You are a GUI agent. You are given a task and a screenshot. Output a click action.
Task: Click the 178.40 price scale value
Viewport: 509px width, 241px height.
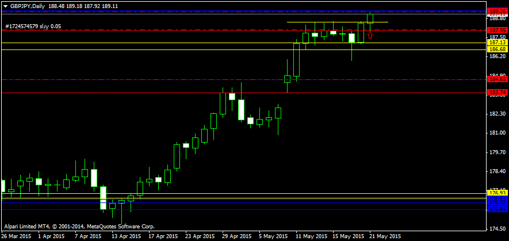click(x=498, y=171)
